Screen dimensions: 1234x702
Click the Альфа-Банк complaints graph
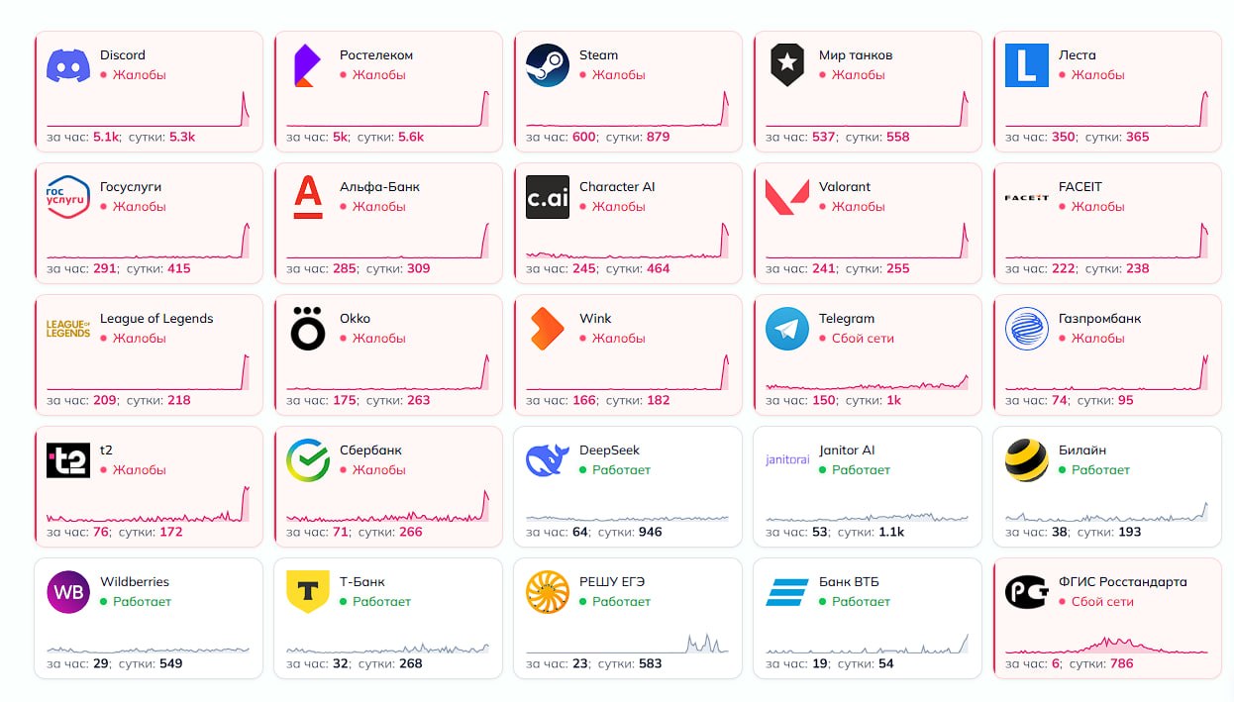tap(388, 243)
